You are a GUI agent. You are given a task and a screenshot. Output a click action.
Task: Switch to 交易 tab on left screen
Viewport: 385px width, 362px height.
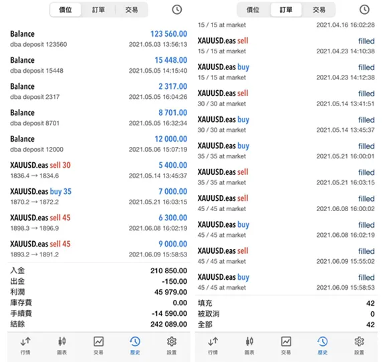click(x=132, y=10)
